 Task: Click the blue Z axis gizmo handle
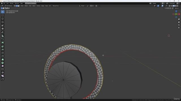[x=176, y=11]
